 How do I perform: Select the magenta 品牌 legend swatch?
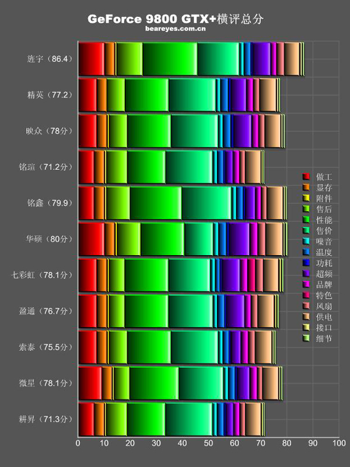pos(306,284)
